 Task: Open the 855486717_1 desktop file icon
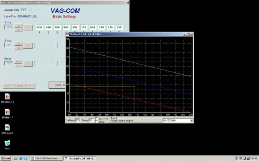tap(7, 97)
